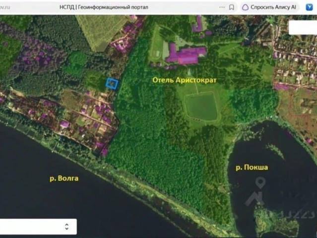Image resolution: width=317 pixels, height=238 pixels.
Task: Click the р. Волга river label
Action: [64, 178]
